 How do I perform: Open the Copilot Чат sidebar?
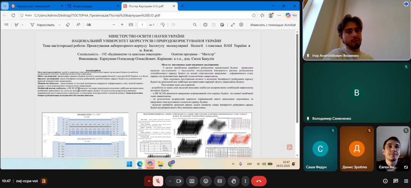click(x=291, y=15)
